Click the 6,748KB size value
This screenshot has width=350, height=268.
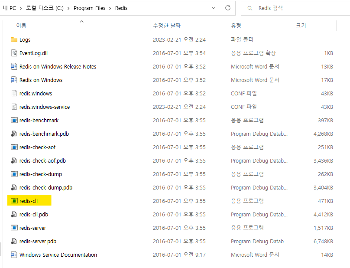[323, 241]
